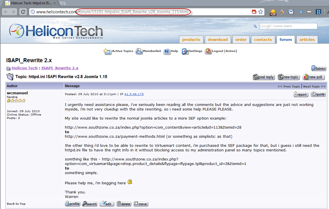Click the topic folder icon
This screenshot has width=329, height=209.
coord(10,77)
